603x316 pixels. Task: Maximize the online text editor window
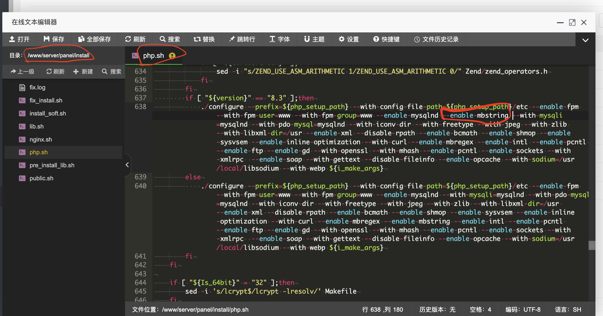[572, 23]
